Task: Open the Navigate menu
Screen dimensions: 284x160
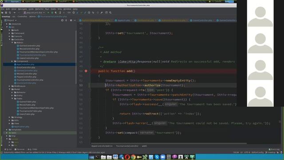Action: (23, 9)
